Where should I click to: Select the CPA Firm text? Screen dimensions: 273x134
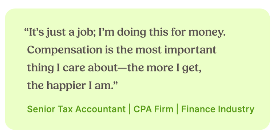pyautogui.click(x=153, y=109)
